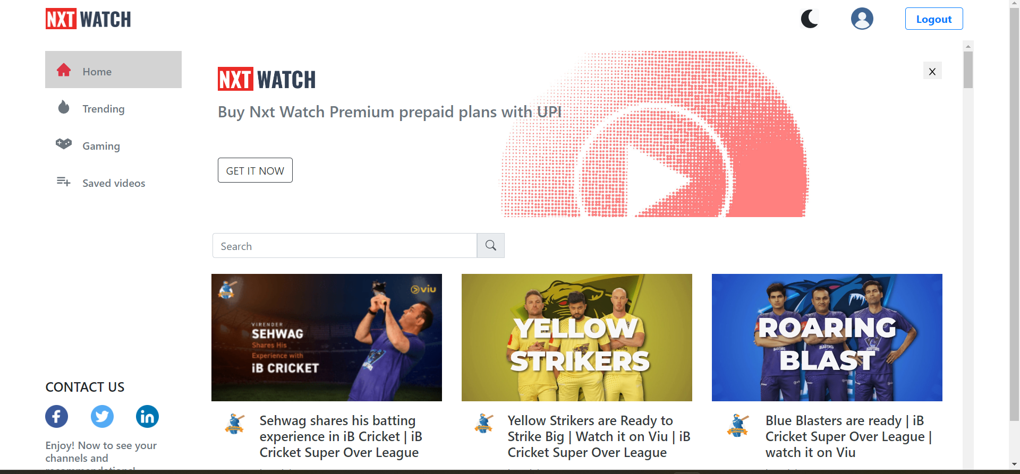
Task: Click the GET IT NOW button
Action: coord(255,170)
